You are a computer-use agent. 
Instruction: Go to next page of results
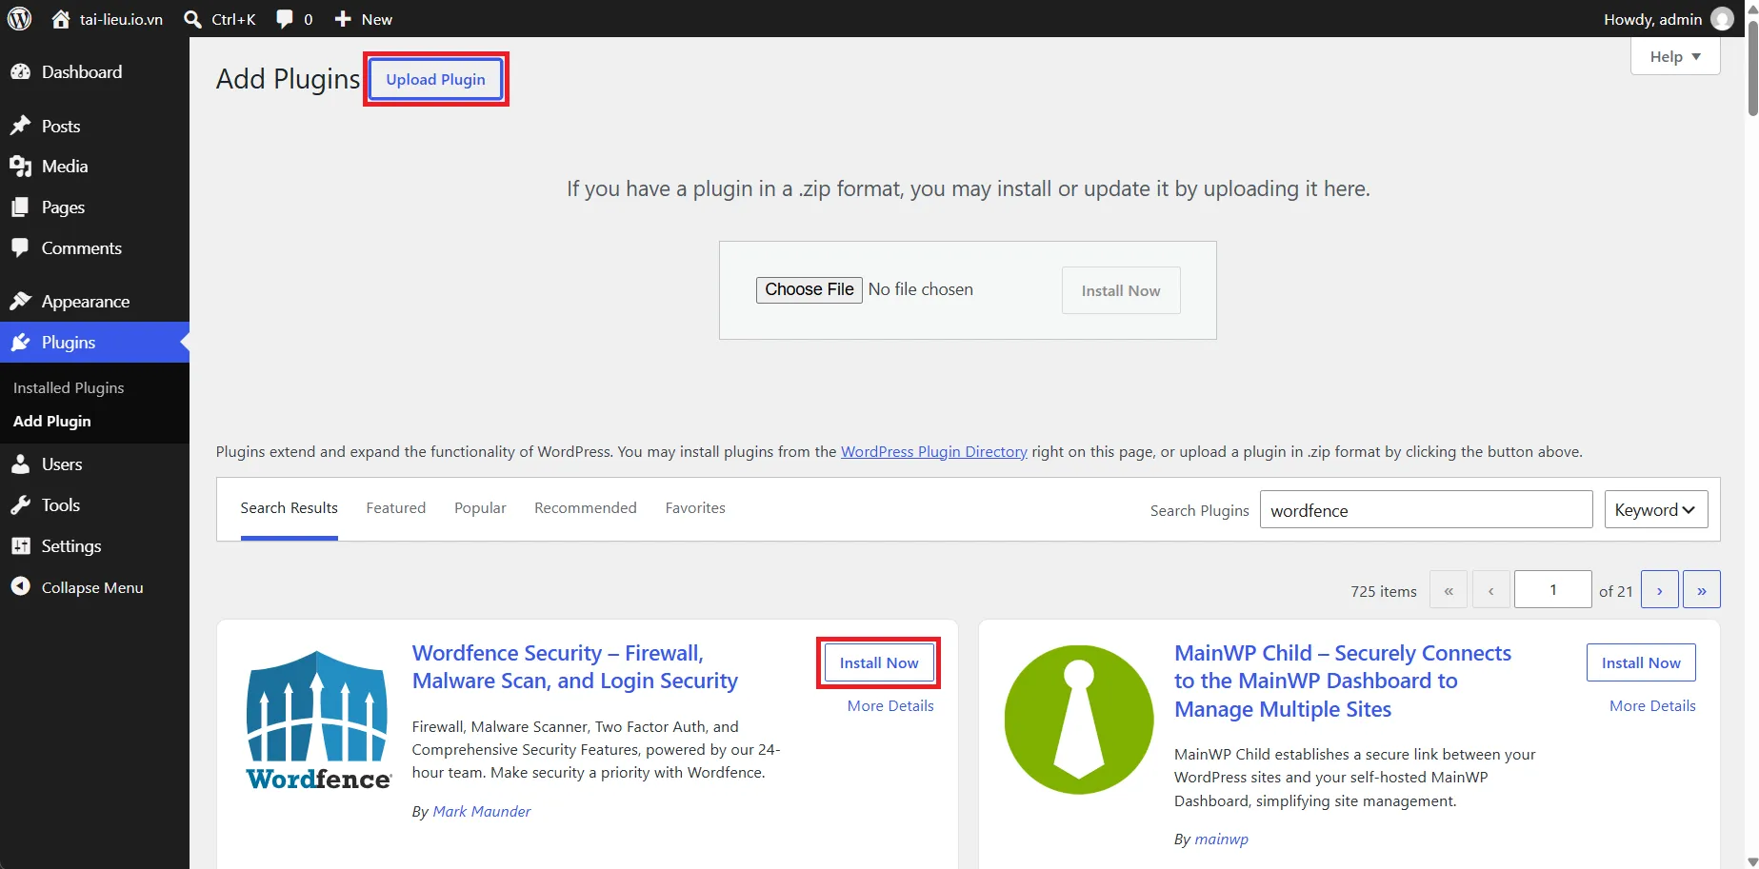click(1660, 590)
